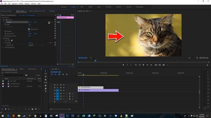Select free draw bezier mask pen
The width and height of the screenshot is (211, 118).
tap(12, 40)
